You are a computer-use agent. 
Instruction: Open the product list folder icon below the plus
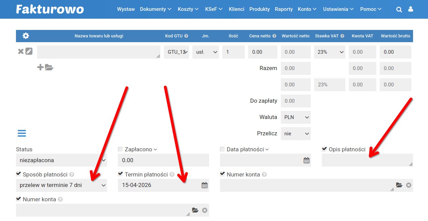pyautogui.click(x=50, y=67)
